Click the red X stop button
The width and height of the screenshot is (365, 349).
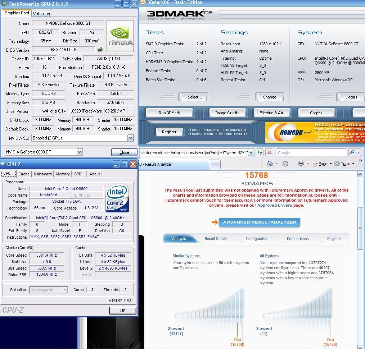pos(269,152)
